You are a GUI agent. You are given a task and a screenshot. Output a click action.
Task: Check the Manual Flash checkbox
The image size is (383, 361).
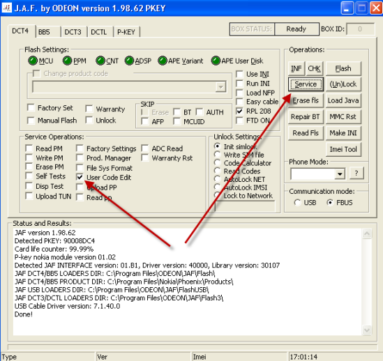click(x=31, y=121)
